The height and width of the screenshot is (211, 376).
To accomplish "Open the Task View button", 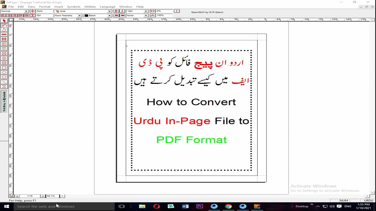I will tap(122, 206).
